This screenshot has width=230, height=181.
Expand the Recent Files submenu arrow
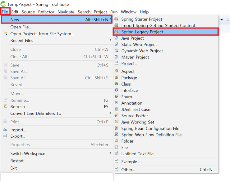pyautogui.click(x=110, y=41)
